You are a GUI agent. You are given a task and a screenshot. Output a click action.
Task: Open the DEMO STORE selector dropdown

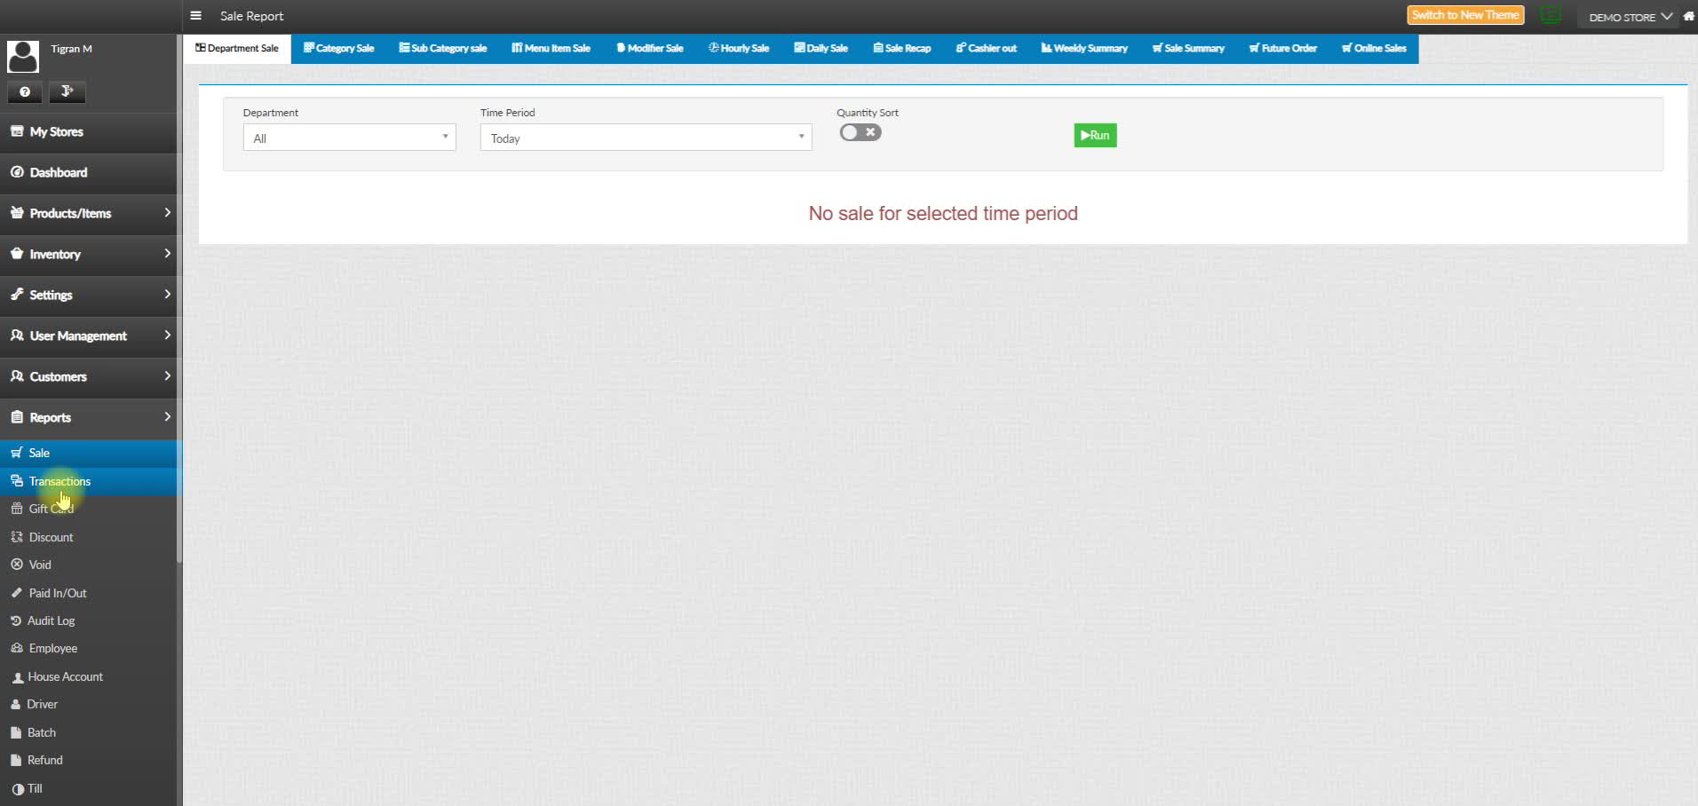click(1630, 17)
